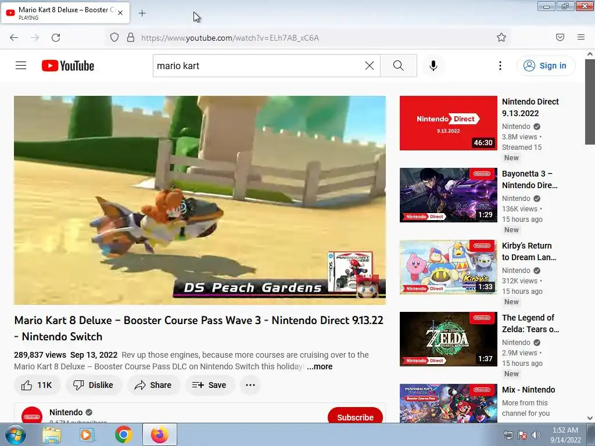The height and width of the screenshot is (446, 595).
Task: Click Firefox taskbar button
Action: (160, 434)
